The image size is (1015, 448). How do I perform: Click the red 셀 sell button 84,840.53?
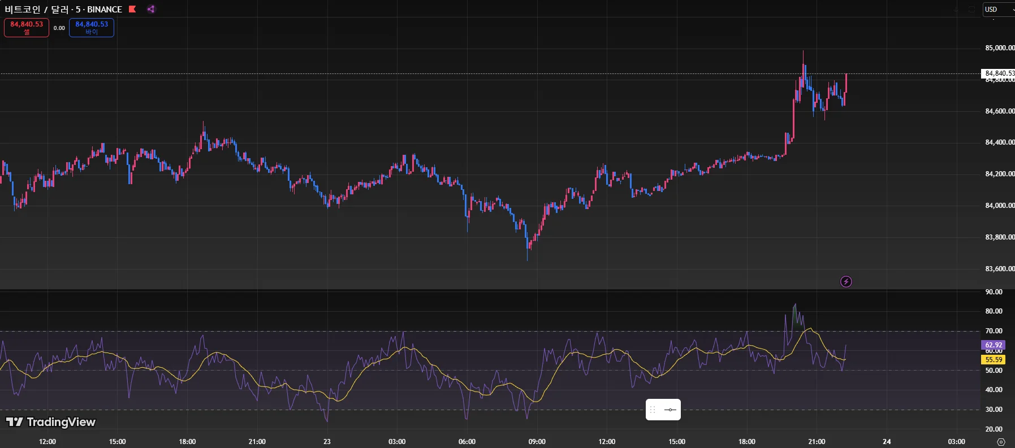click(27, 28)
